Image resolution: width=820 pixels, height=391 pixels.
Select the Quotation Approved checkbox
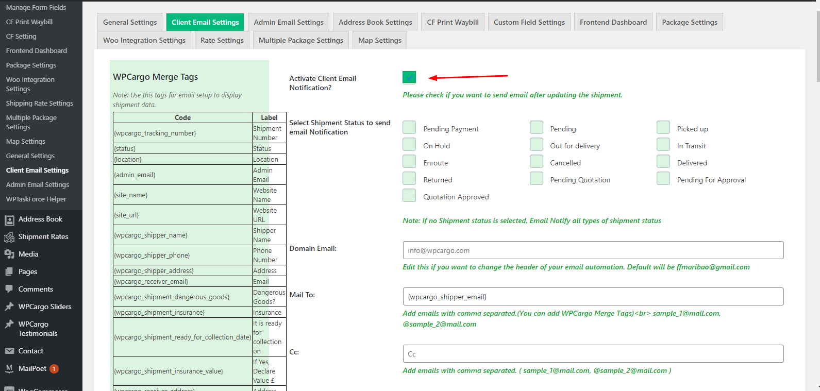[x=409, y=196]
